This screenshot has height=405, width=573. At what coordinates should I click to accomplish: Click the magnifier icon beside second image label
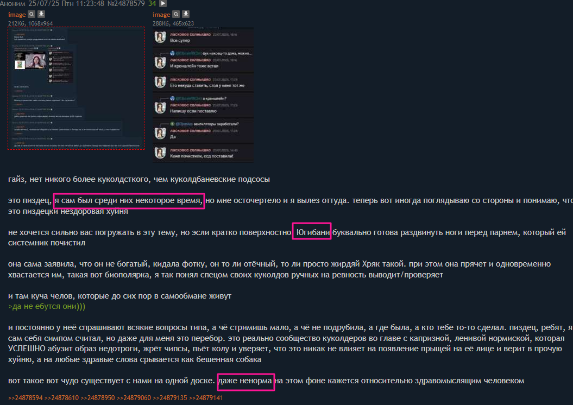point(176,14)
